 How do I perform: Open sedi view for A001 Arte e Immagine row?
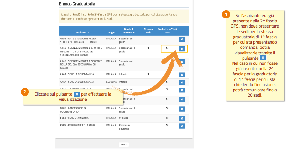pos(182,39)
